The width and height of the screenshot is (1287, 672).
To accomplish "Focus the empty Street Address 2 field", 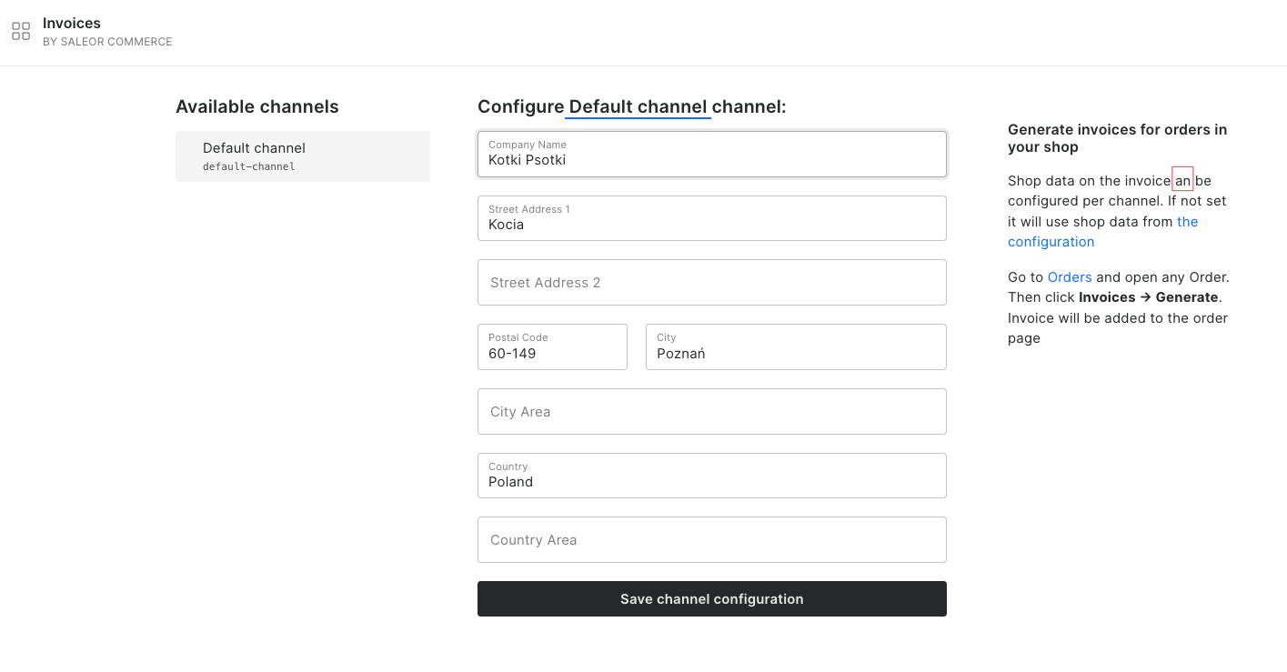I will (x=712, y=282).
